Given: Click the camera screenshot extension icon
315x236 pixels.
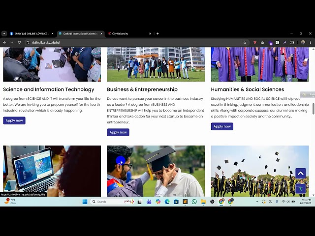Looking at the screenshot, I should coord(262,43).
